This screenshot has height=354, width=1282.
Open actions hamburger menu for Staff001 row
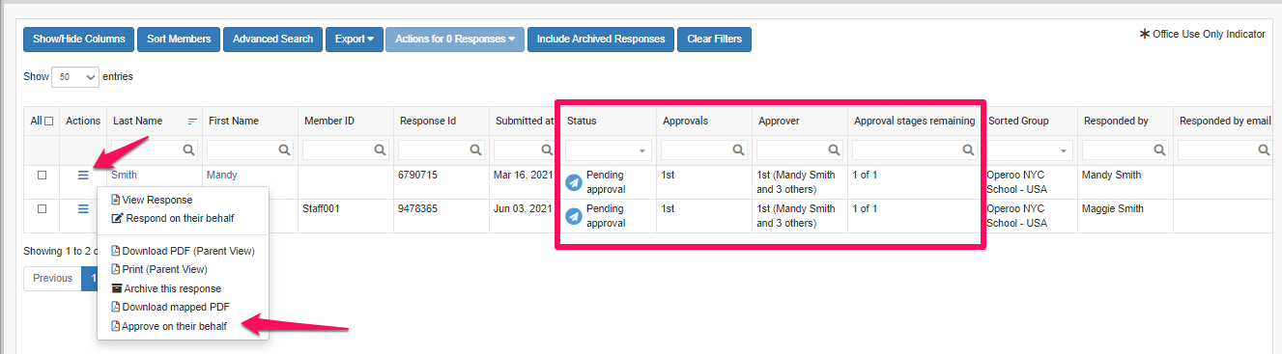point(83,208)
